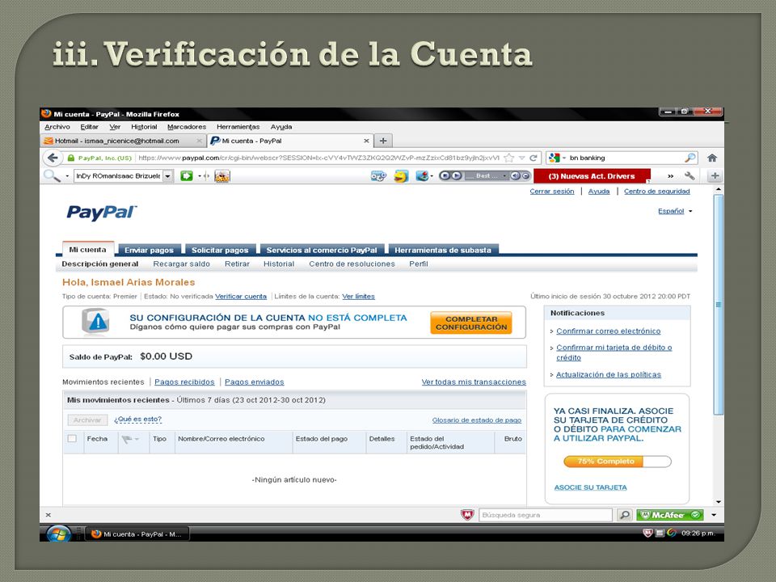Click the green McAfee SiteAdvisor badge
The width and height of the screenshot is (776, 582).
pyautogui.click(x=670, y=515)
